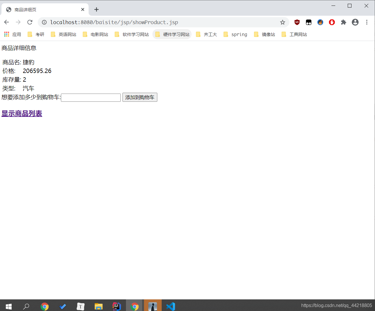
Task: Go back with the browser back arrow
Action: tap(6, 22)
